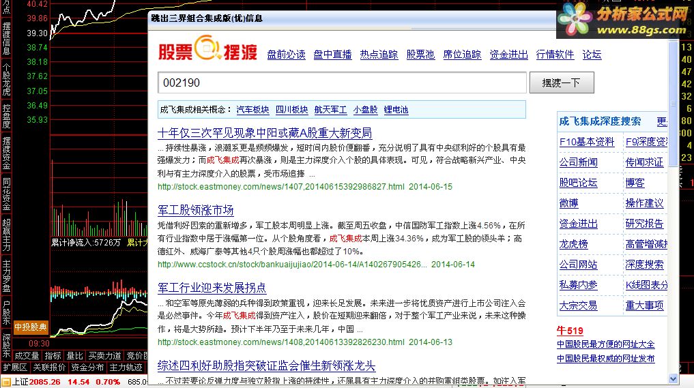Open 博客 link

tap(635, 183)
